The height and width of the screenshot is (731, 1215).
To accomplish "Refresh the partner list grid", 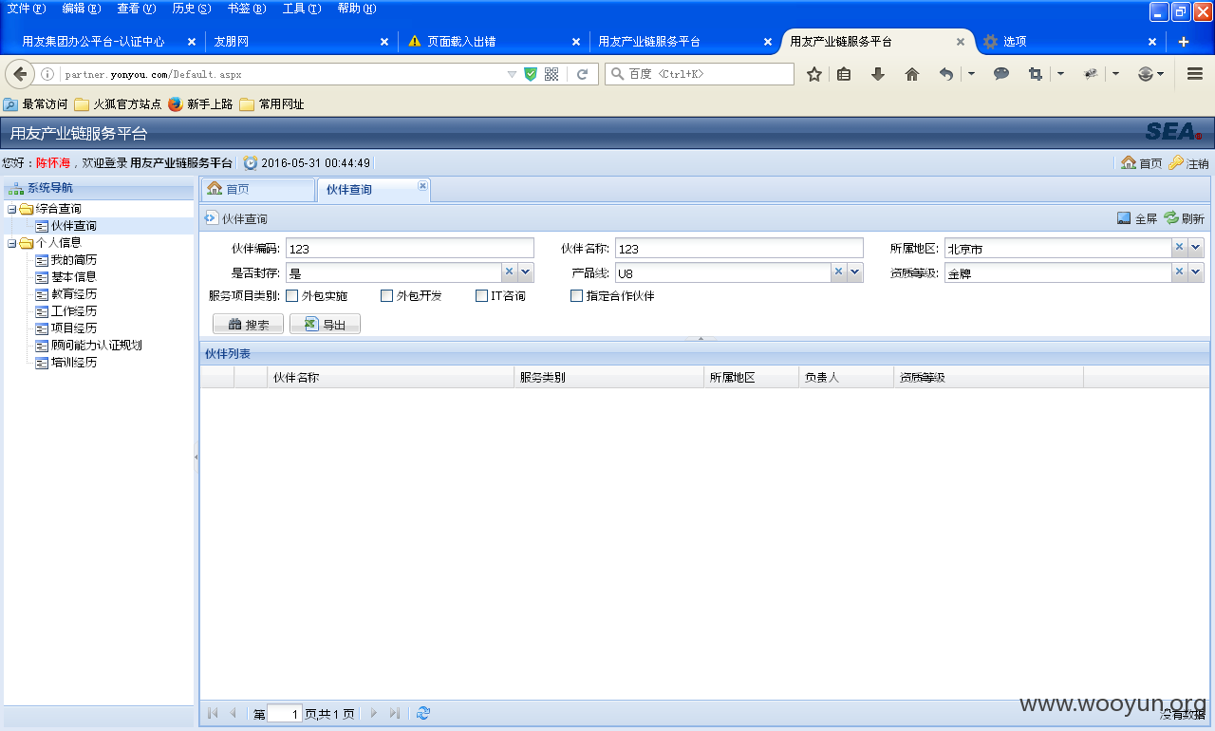I will [x=423, y=713].
